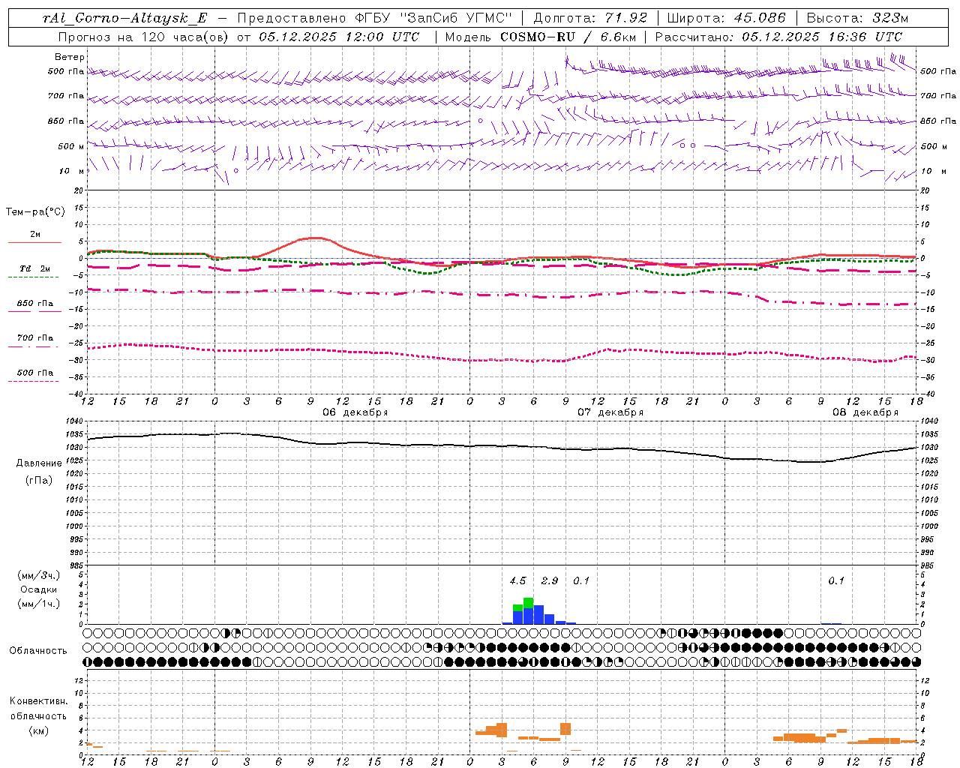Click the (мм/1ч.) precipitation unit label
The image size is (960, 768).
[39, 604]
